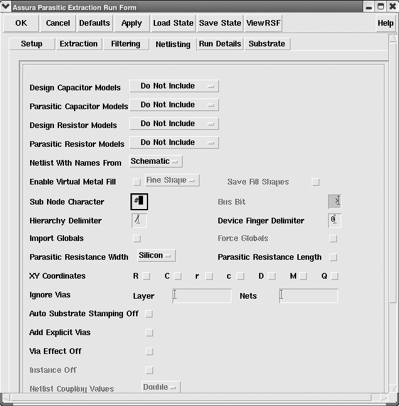
Task: Toggle Via Effect Off checkbox
Action: 149,351
